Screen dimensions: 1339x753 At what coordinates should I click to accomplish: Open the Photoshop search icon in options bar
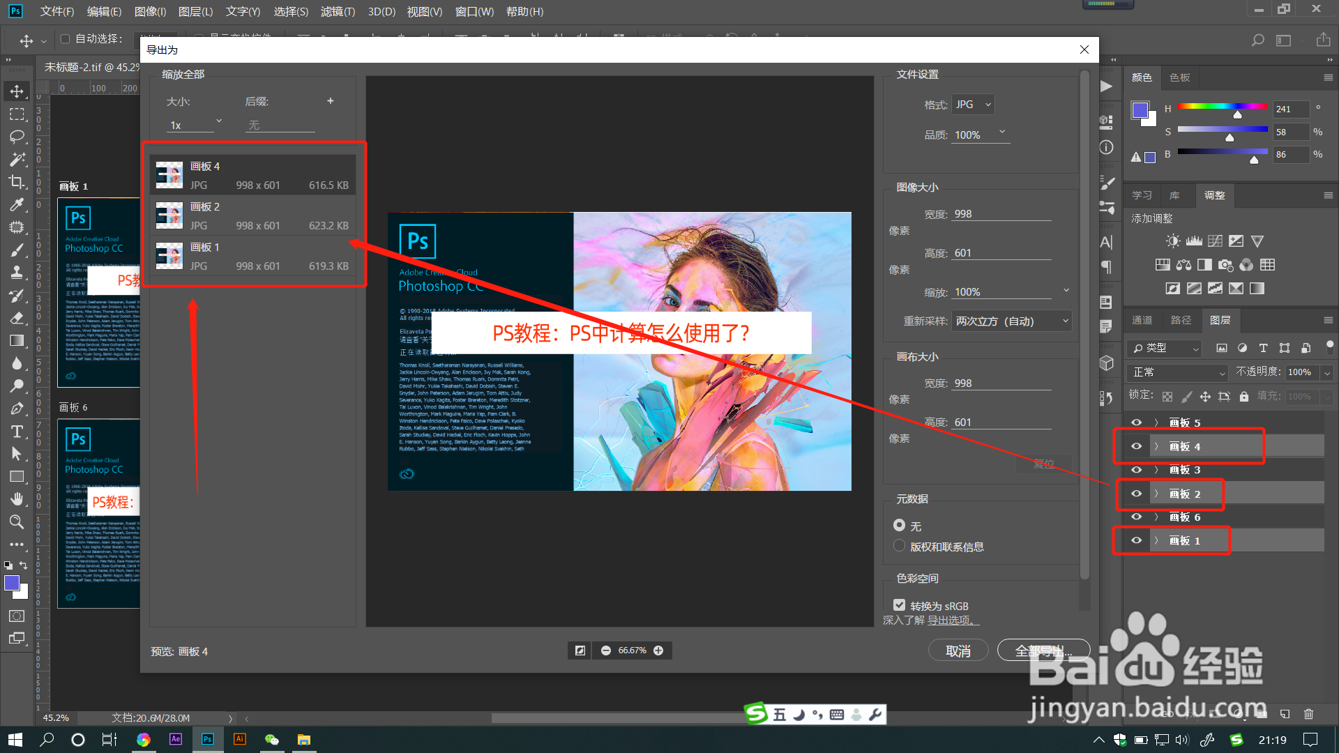pos(1257,40)
